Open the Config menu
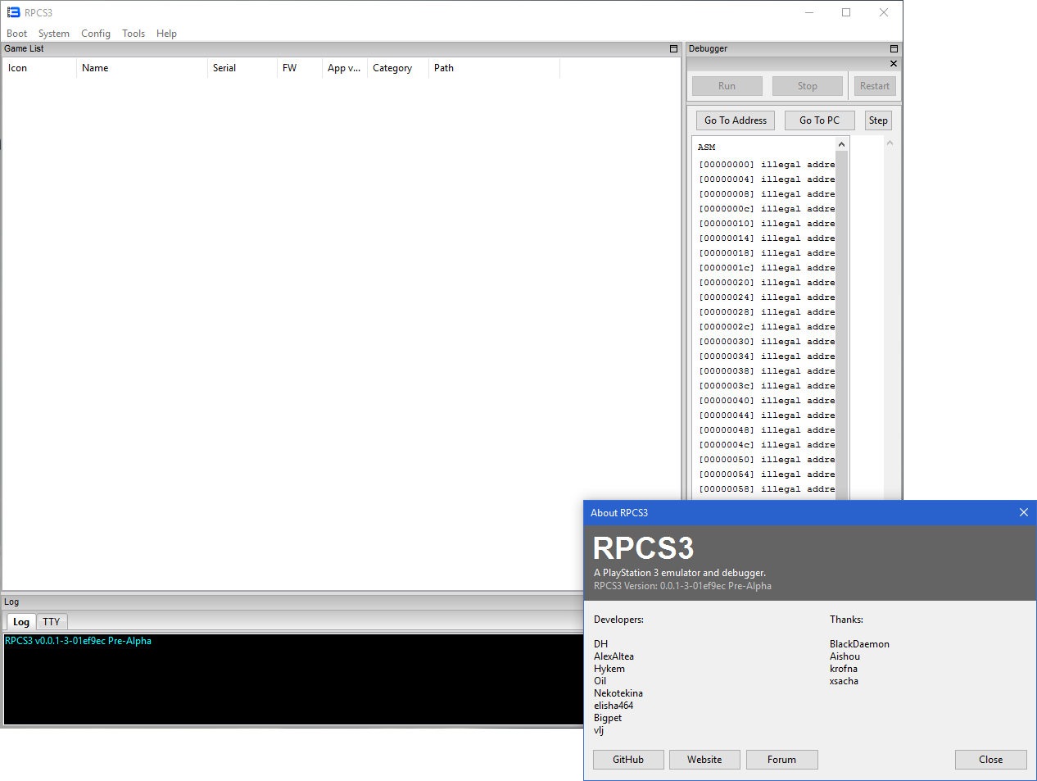The image size is (1037, 781). click(95, 34)
